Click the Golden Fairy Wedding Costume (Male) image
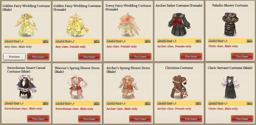This screenshot has height=125, width=256. pyautogui.click(x=26, y=25)
